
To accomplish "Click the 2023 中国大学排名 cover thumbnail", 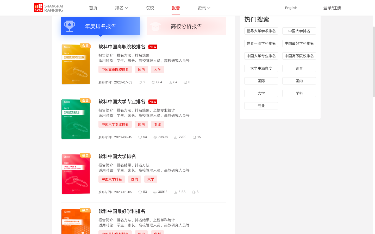I will (x=76, y=174).
